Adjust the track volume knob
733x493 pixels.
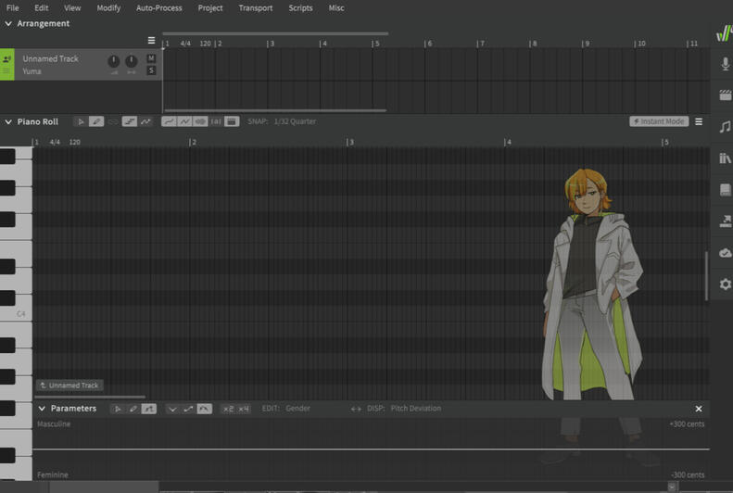point(113,62)
